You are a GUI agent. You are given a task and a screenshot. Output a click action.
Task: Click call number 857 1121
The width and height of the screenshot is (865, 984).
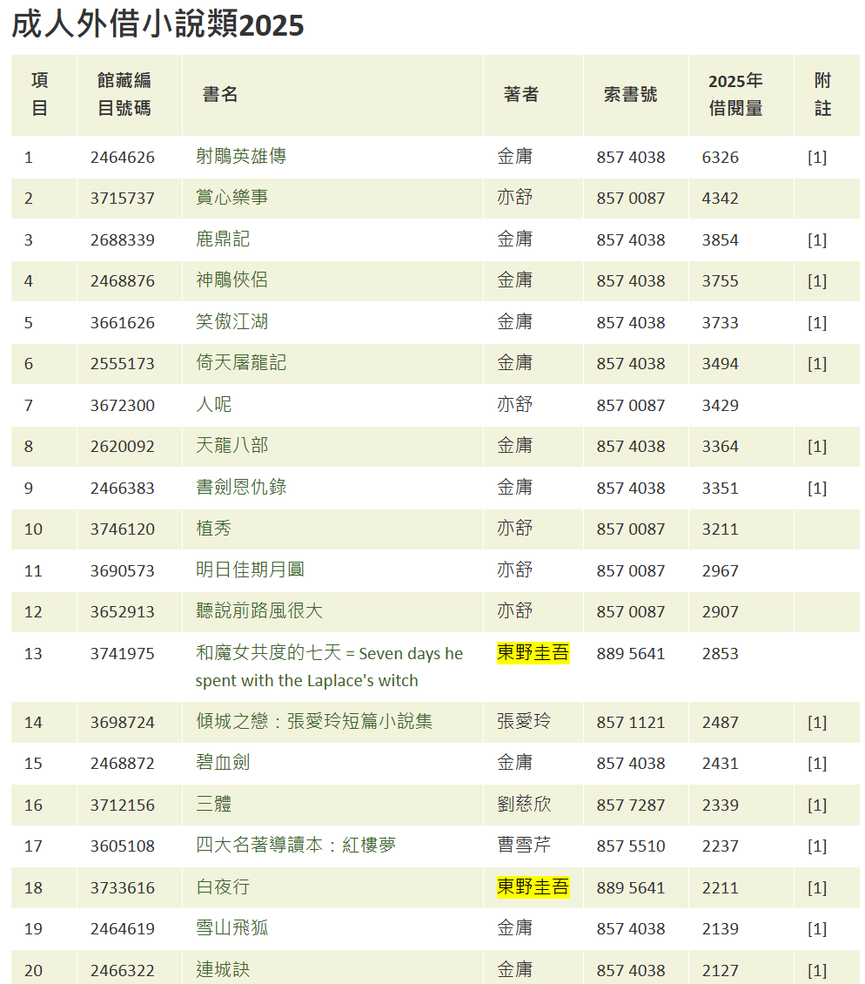click(630, 723)
